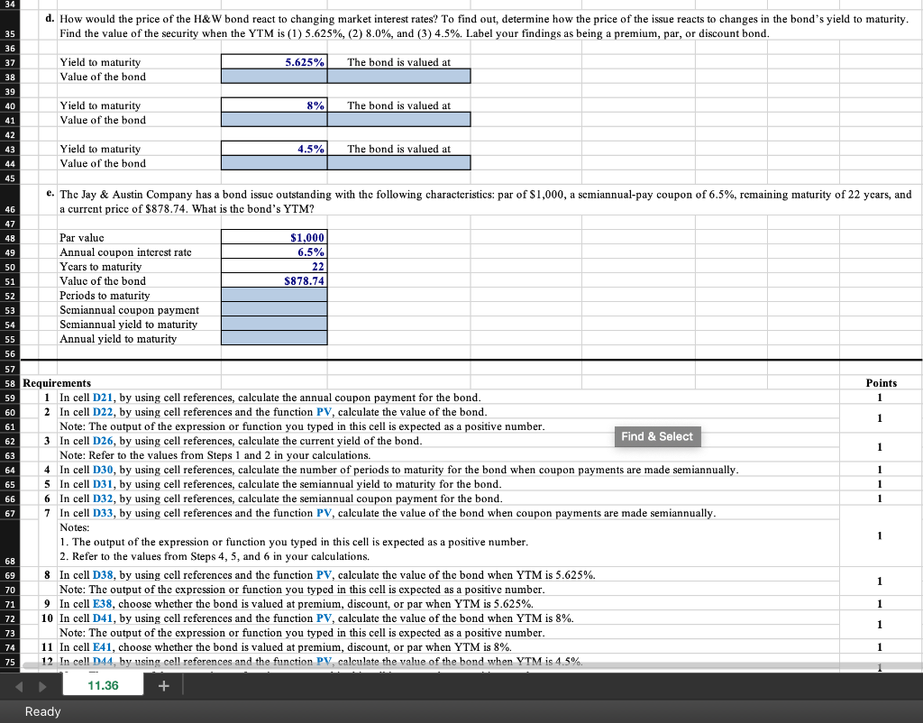
Task: Select the $878.74 bond value cell
Action: click(x=274, y=281)
